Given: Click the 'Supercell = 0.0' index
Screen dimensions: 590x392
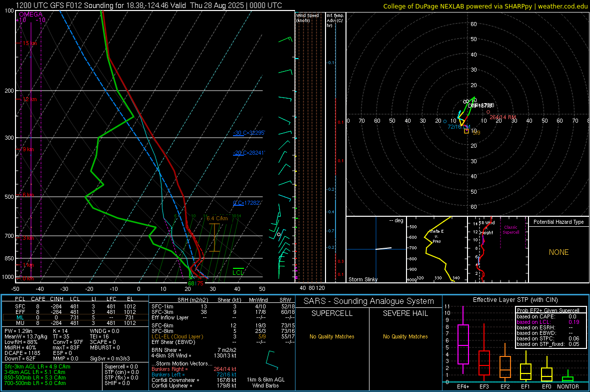Looking at the screenshot, I should click(121, 367).
